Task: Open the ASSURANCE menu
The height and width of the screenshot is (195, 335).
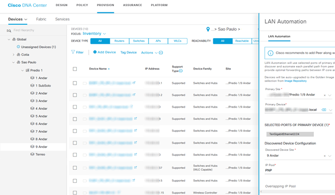Action: (132, 5)
